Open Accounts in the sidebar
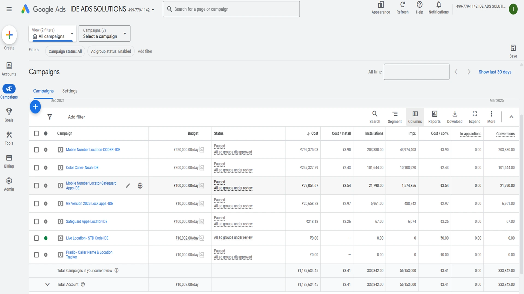The width and height of the screenshot is (524, 294). (9, 69)
